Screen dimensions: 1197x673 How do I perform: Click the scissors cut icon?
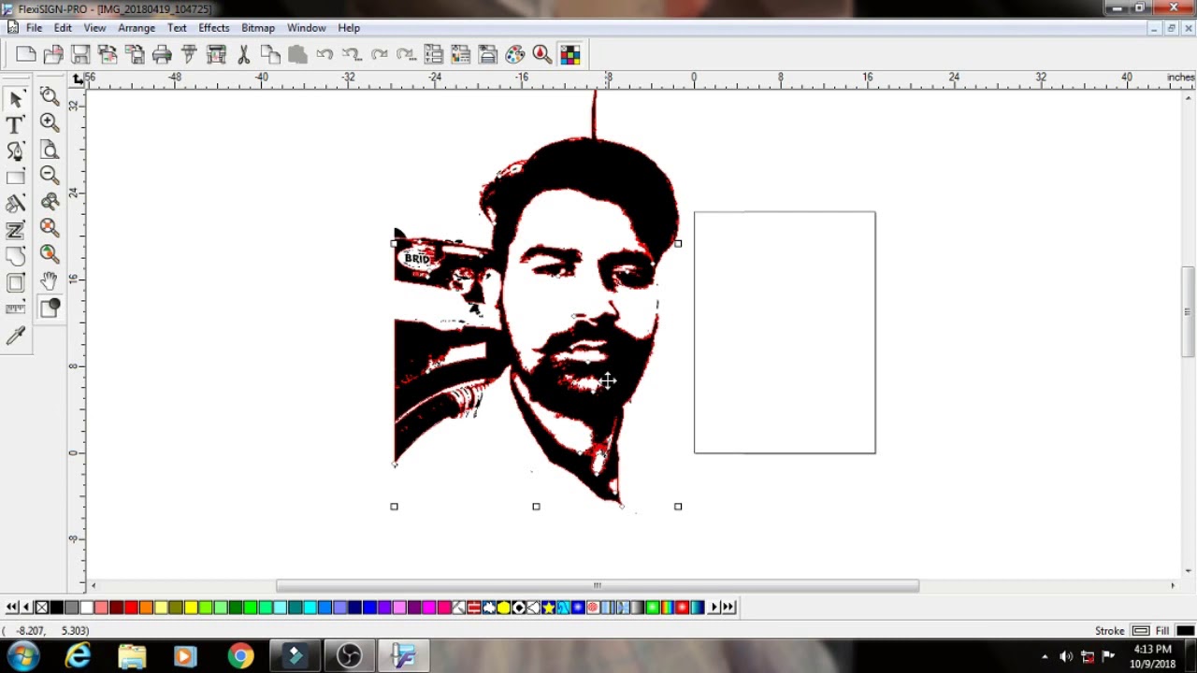(x=244, y=54)
